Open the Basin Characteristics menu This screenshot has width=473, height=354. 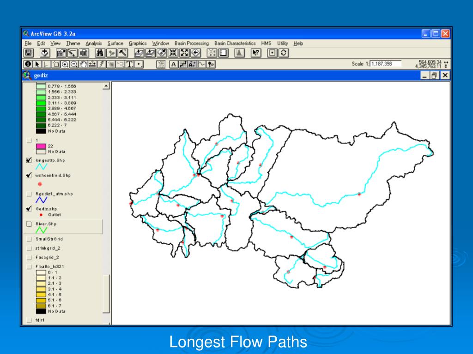235,43
